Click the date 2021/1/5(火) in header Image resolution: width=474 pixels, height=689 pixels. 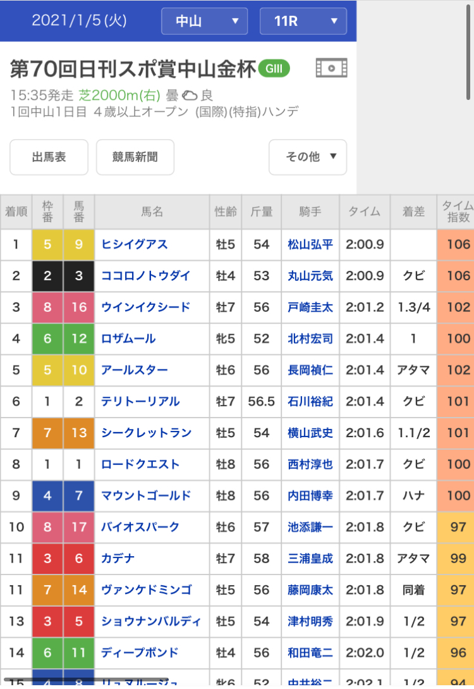point(79,21)
